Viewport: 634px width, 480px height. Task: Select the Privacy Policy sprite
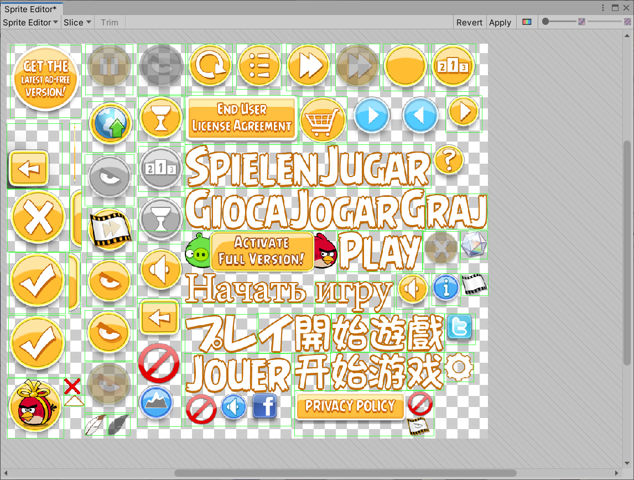(350, 406)
